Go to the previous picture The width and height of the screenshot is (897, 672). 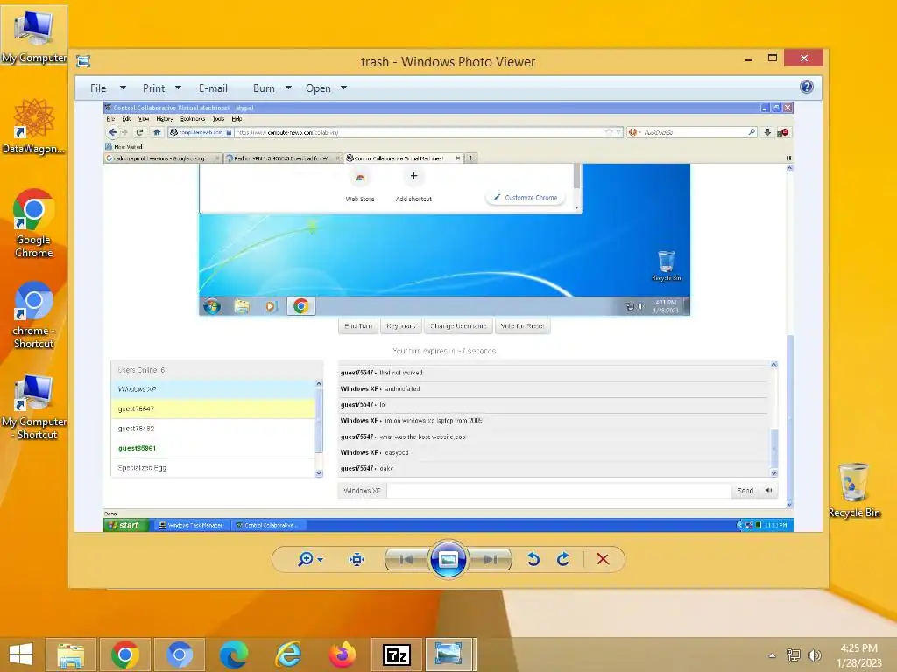point(406,559)
